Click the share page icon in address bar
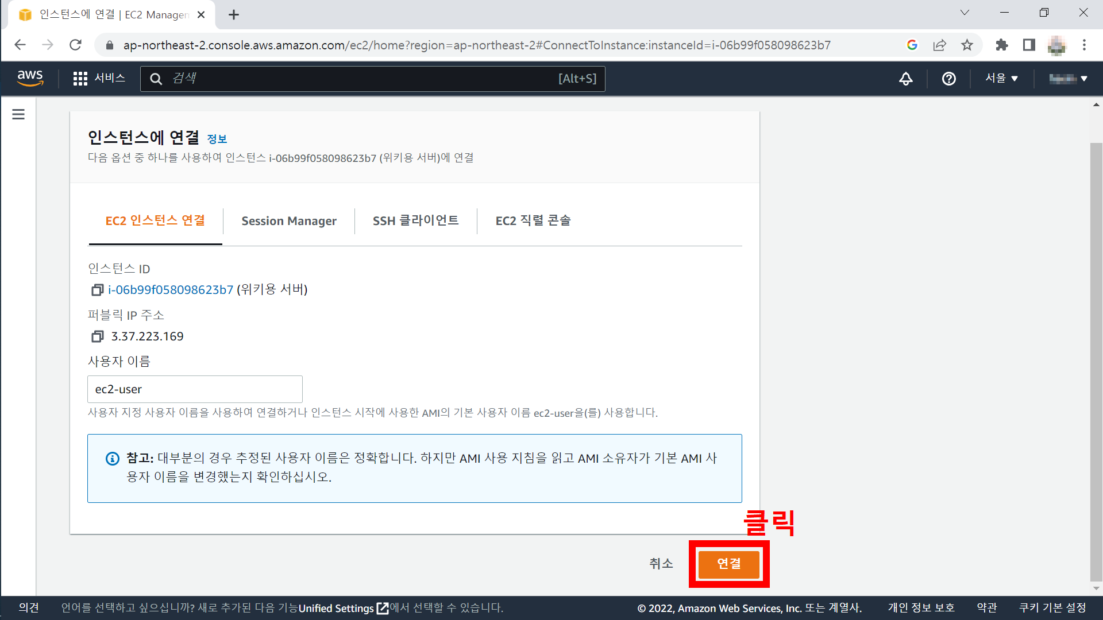 (939, 45)
